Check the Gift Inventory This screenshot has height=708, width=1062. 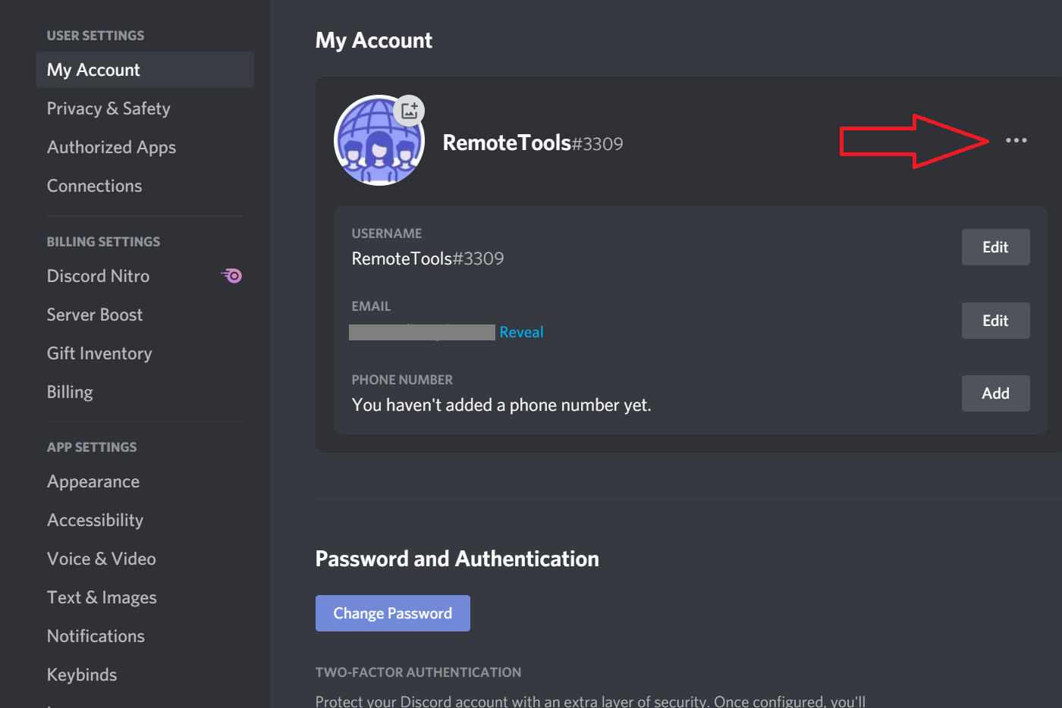[99, 352]
